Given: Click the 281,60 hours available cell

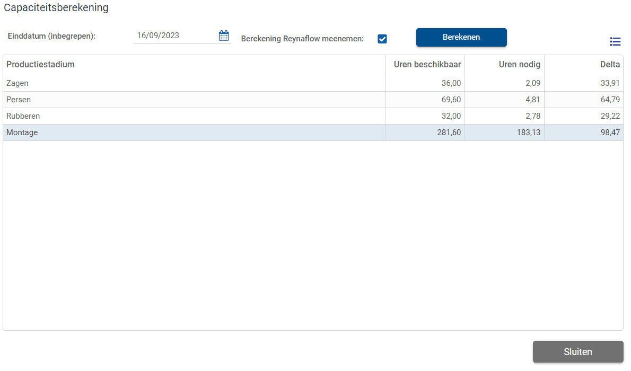Looking at the screenshot, I should tap(425, 132).
